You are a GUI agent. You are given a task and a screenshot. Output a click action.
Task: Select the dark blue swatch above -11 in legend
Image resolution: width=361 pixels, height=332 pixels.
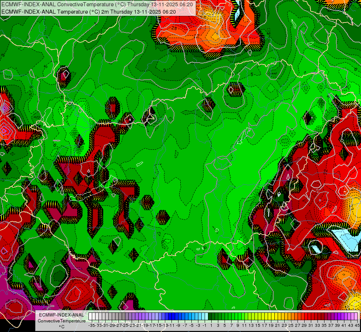(170, 317)
